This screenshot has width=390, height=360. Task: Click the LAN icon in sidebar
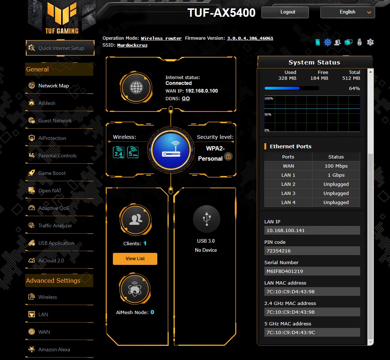coord(32,314)
